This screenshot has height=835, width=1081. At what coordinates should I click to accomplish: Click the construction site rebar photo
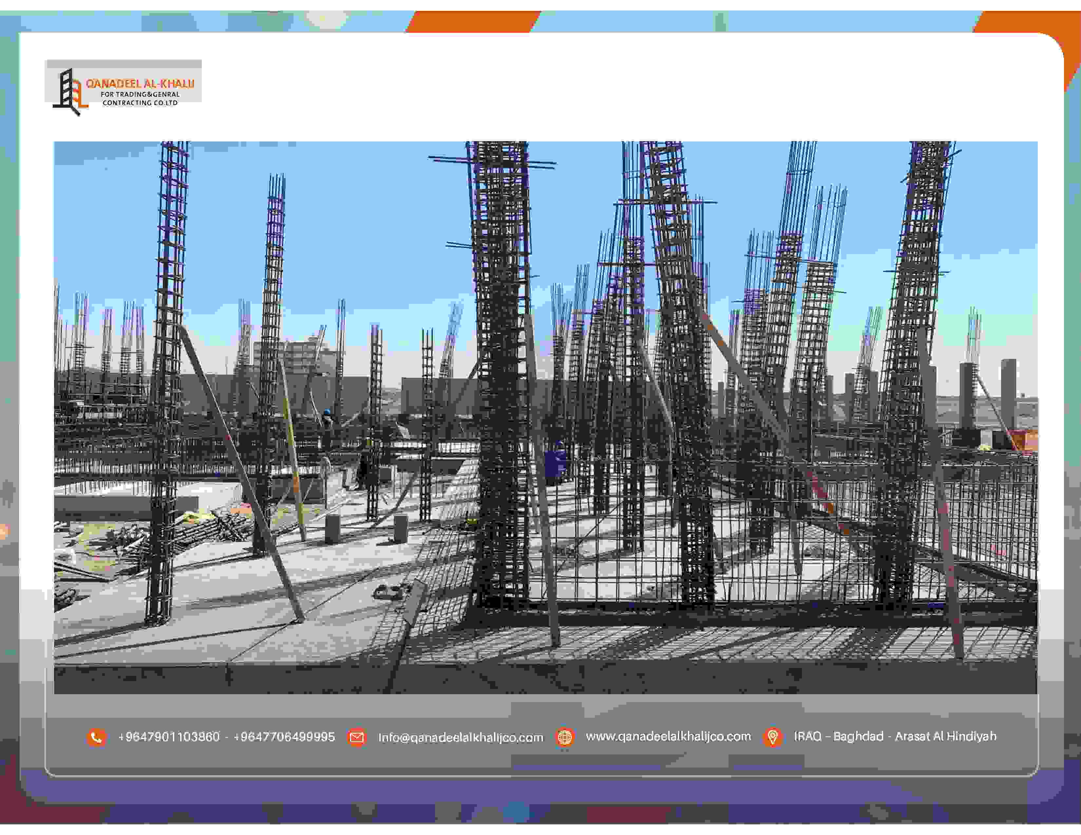tap(545, 417)
